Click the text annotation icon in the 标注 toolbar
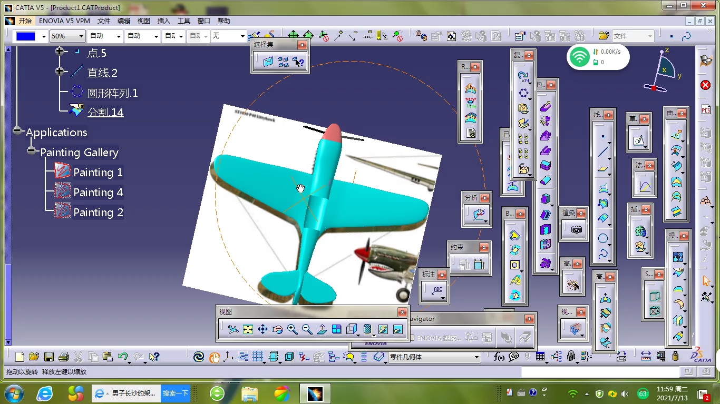This screenshot has height=404, width=720. pyautogui.click(x=437, y=291)
